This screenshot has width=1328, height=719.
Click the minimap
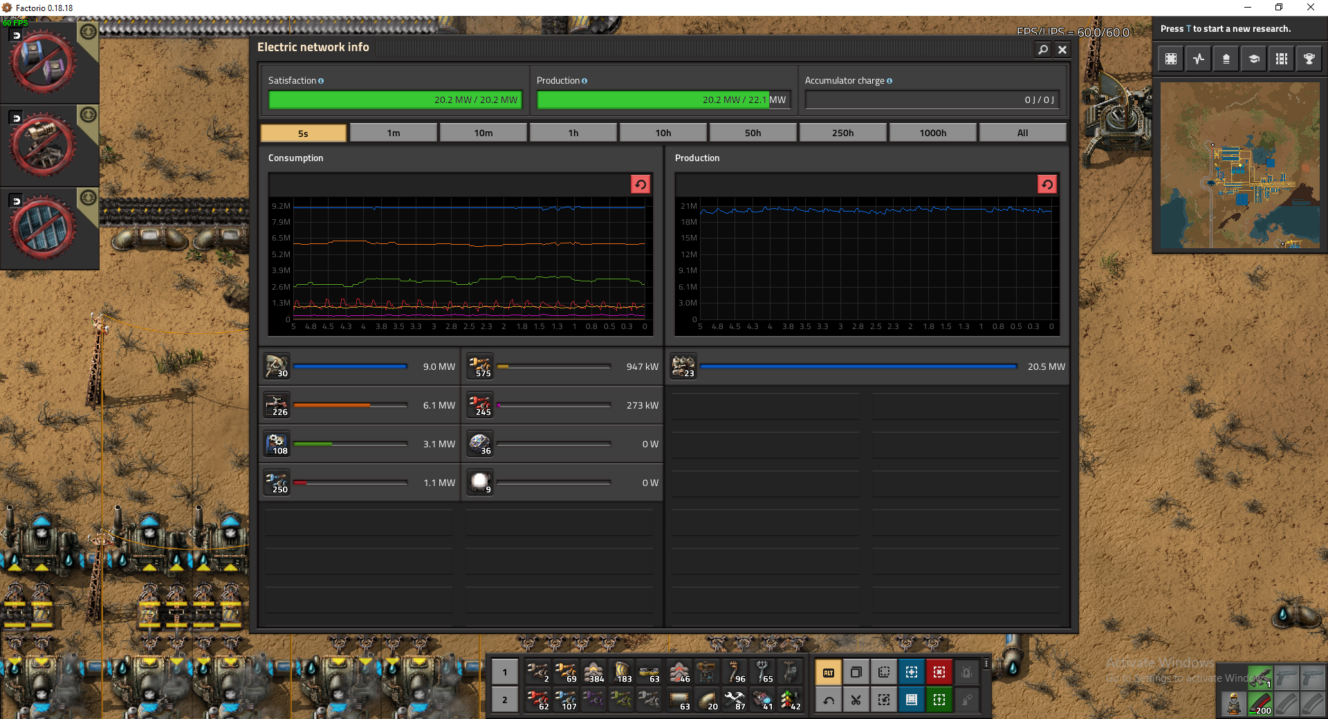pyautogui.click(x=1240, y=165)
